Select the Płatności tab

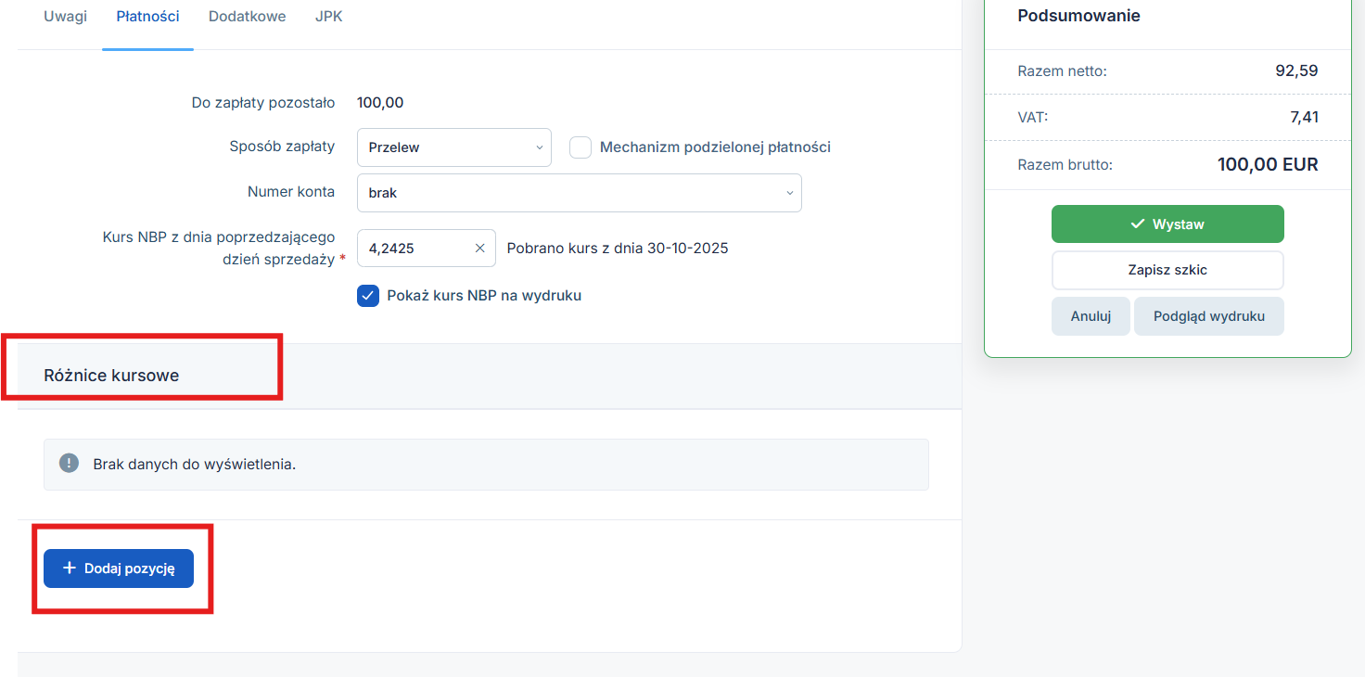pos(147,17)
